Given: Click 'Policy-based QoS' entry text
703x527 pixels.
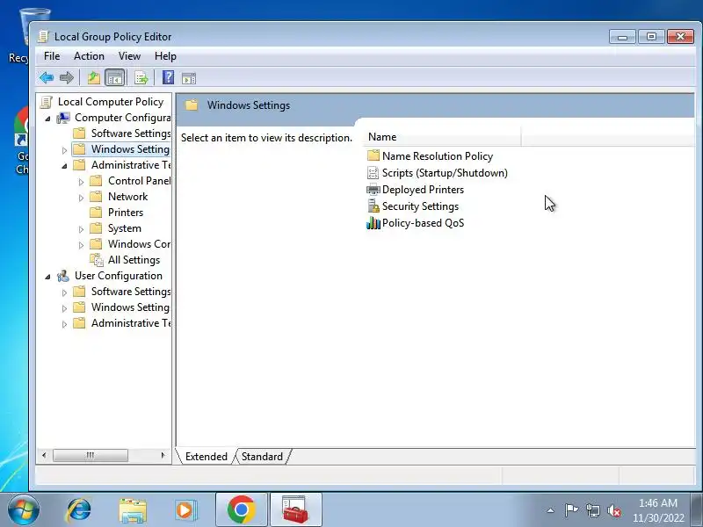Looking at the screenshot, I should (423, 223).
